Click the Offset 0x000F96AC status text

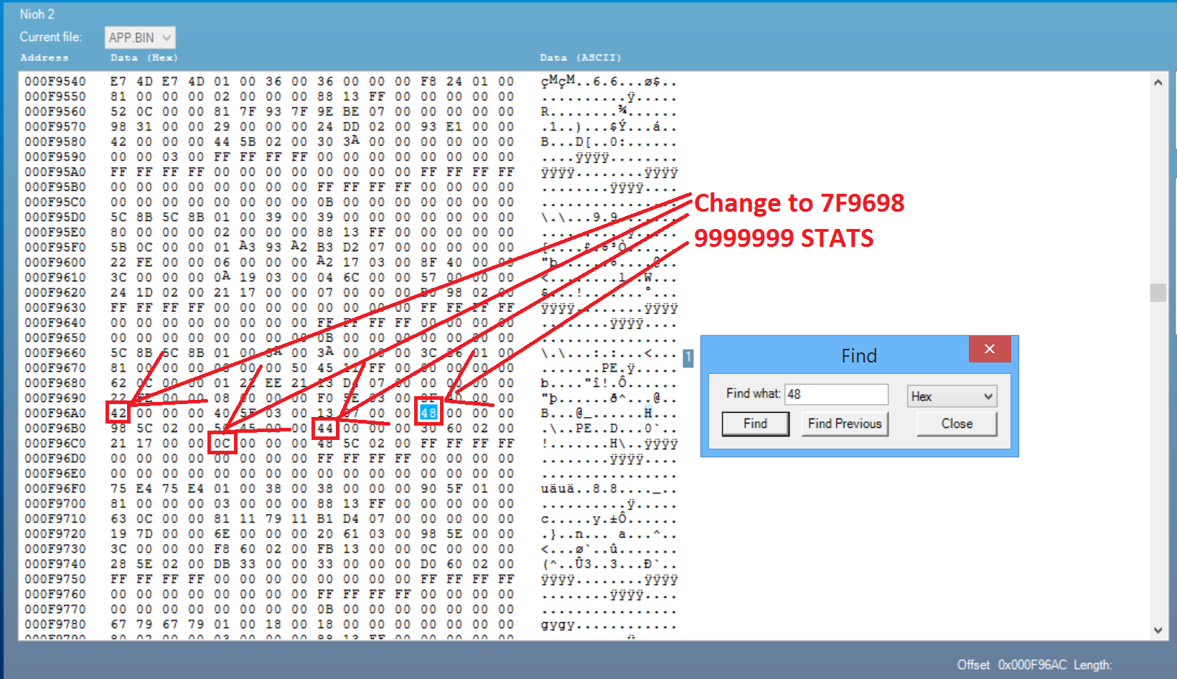1012,665
